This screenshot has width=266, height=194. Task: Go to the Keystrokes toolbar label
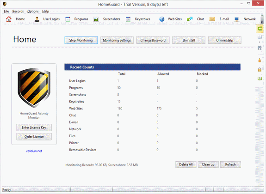tap(142, 19)
